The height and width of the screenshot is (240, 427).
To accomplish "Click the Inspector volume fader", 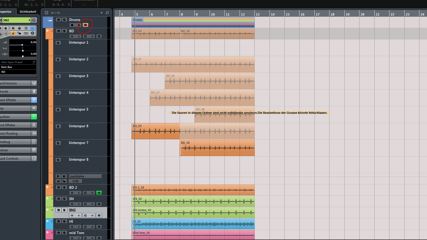I will (23, 45).
